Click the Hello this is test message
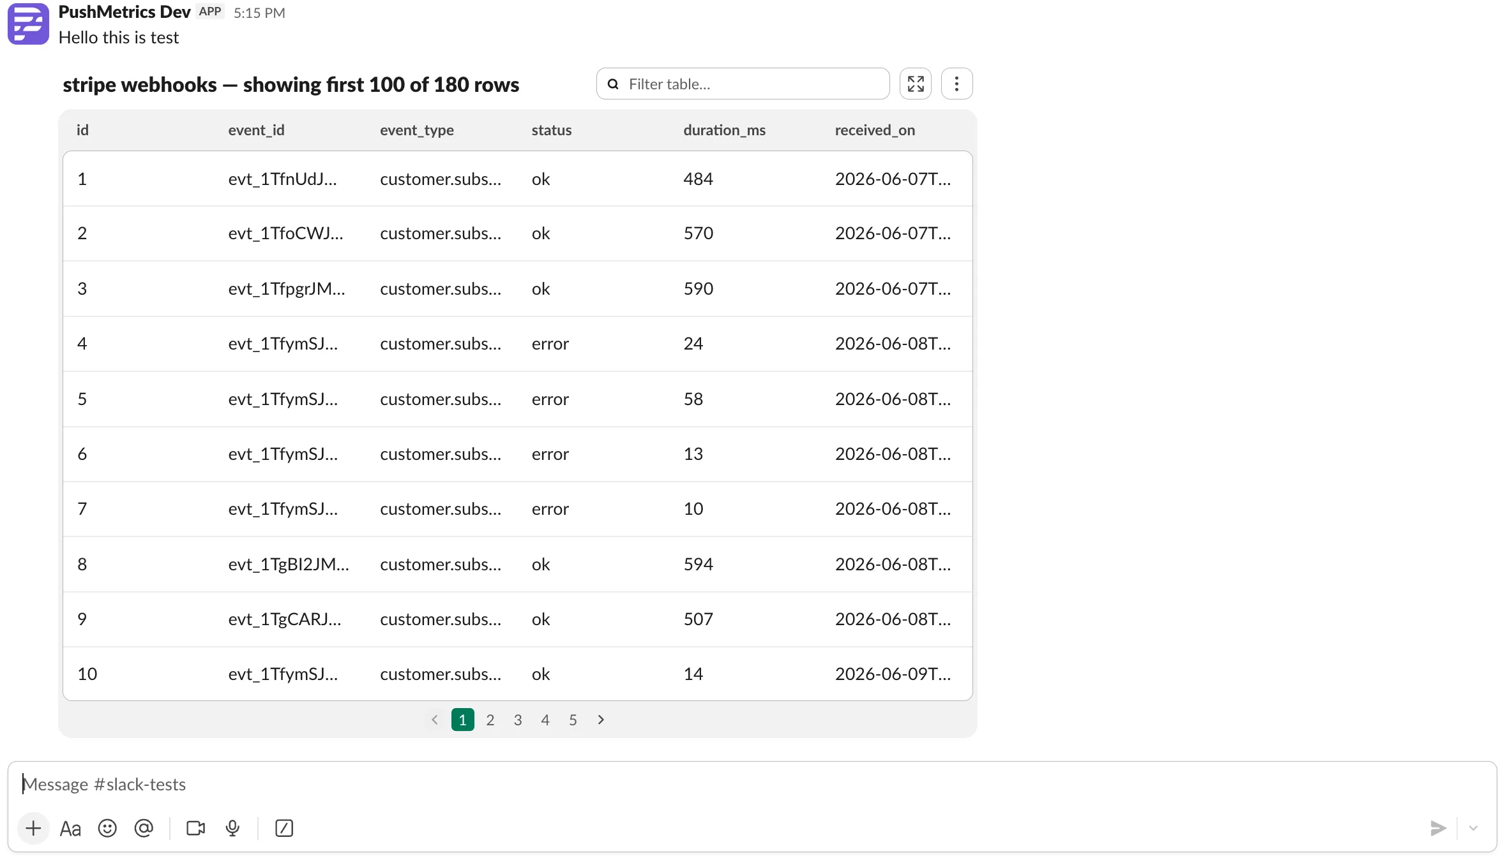The width and height of the screenshot is (1512, 865). click(119, 38)
